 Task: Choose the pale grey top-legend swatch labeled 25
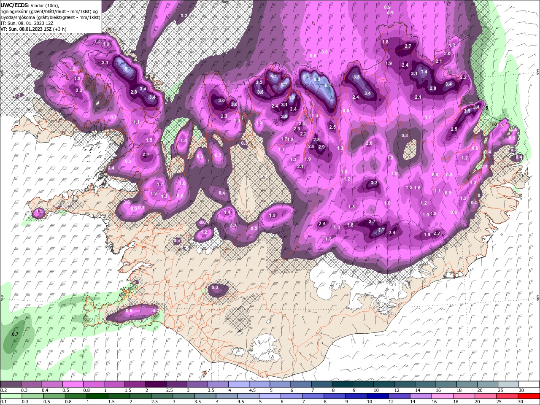[508, 384]
